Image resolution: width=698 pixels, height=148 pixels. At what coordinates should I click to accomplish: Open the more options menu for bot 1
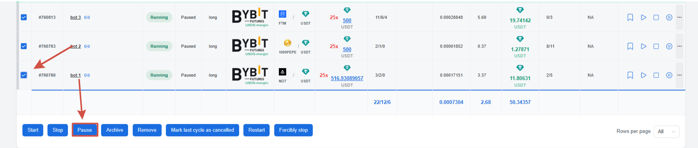[679, 75]
